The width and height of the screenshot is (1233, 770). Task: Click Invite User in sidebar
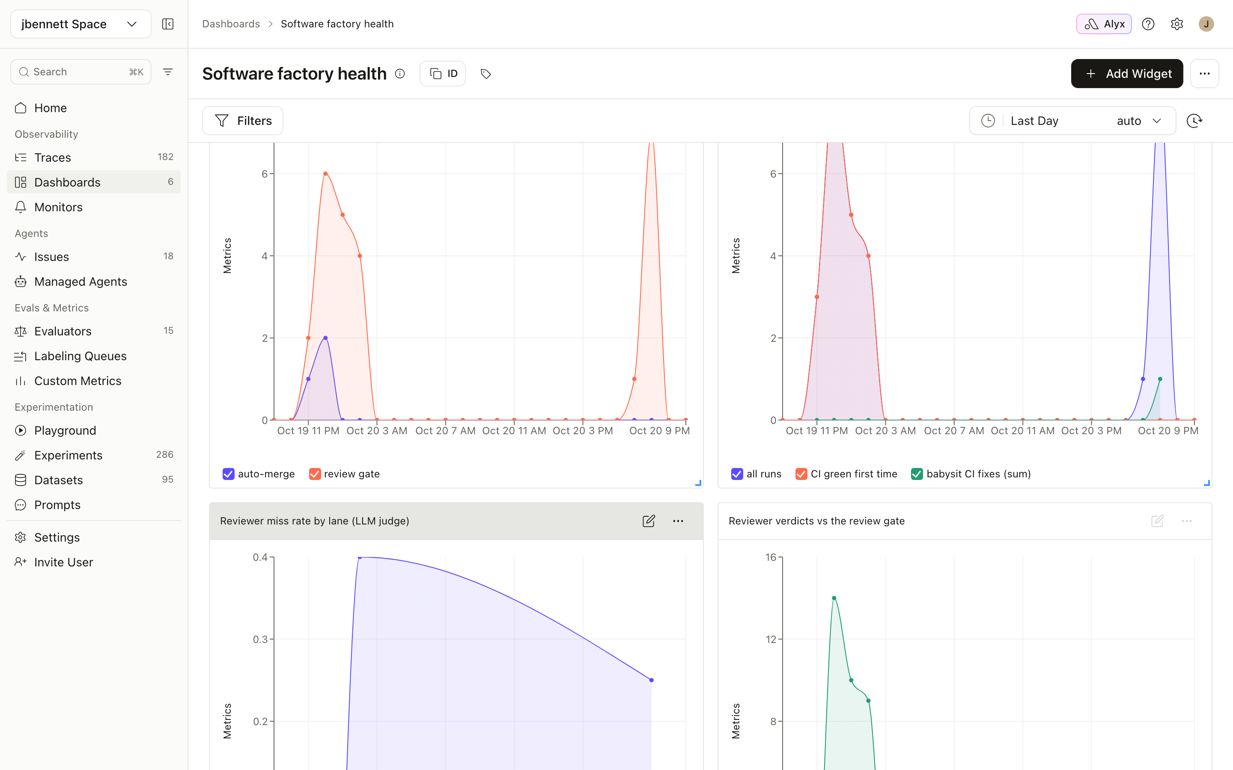94,562
